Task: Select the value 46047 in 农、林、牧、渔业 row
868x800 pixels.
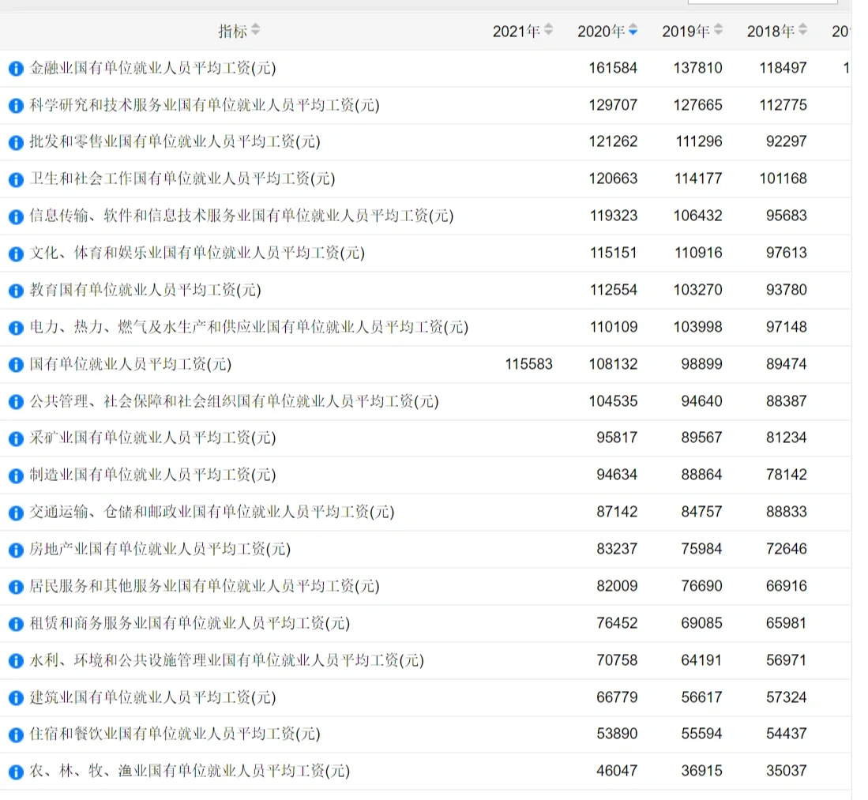Action: pos(617,772)
